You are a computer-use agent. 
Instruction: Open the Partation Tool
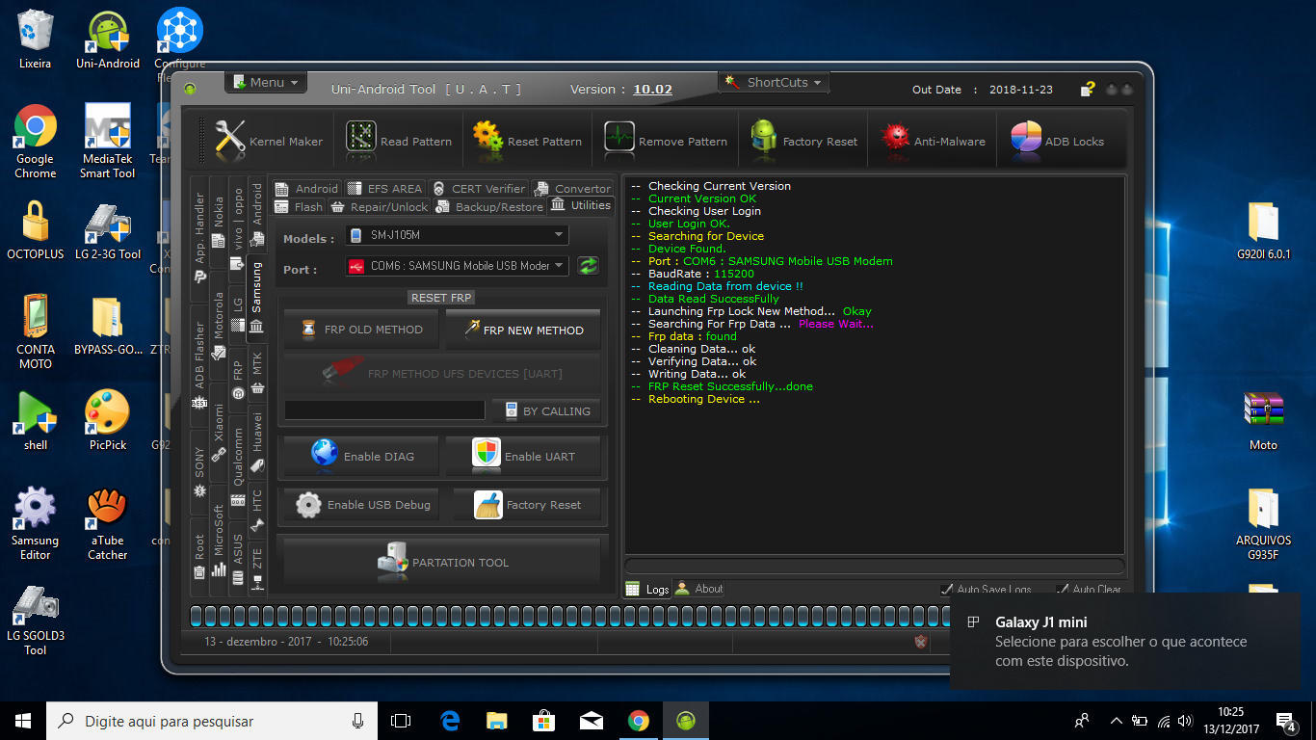[x=442, y=562]
